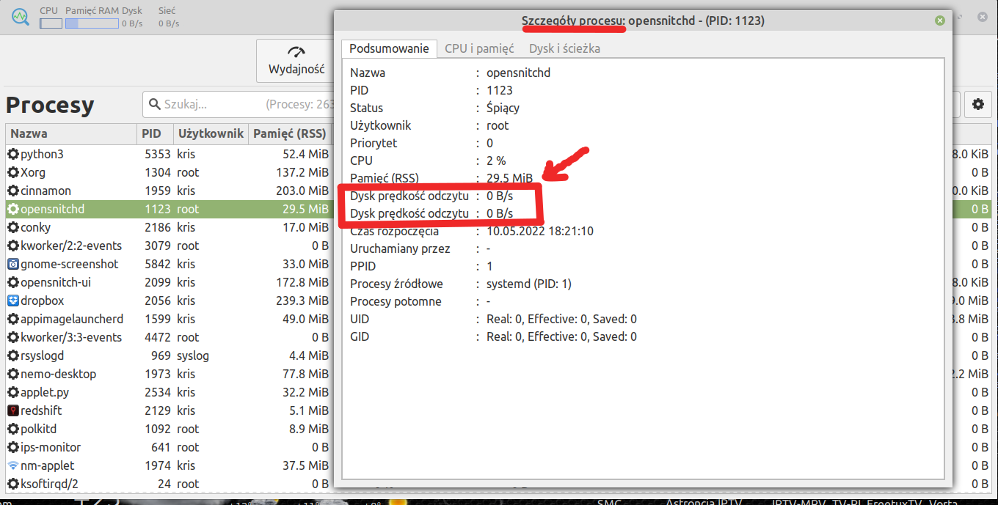
Task: Select the nemo-desktop process icon
Action: coord(13,374)
